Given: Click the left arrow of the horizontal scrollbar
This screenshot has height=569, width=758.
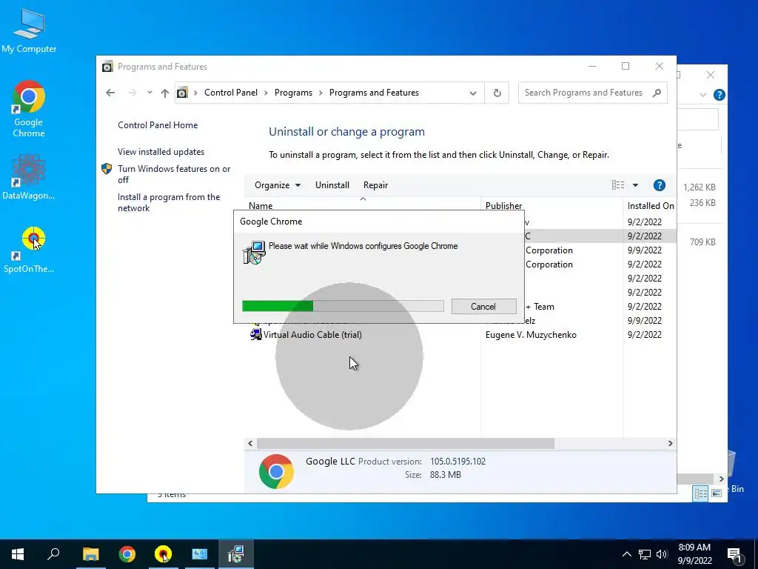Looking at the screenshot, I should (x=250, y=443).
